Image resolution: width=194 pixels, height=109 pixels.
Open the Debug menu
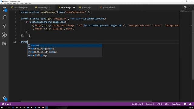[22, 3]
